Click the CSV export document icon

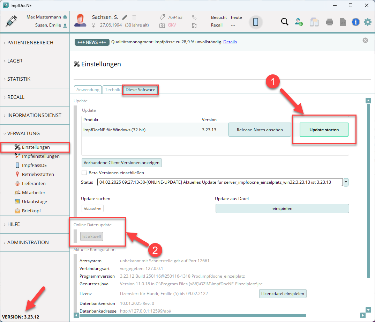[x=343, y=22]
